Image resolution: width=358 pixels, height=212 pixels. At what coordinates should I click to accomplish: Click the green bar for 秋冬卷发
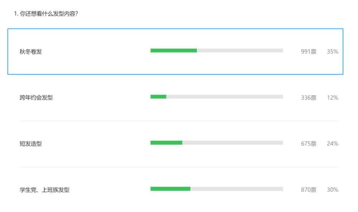[174, 50]
